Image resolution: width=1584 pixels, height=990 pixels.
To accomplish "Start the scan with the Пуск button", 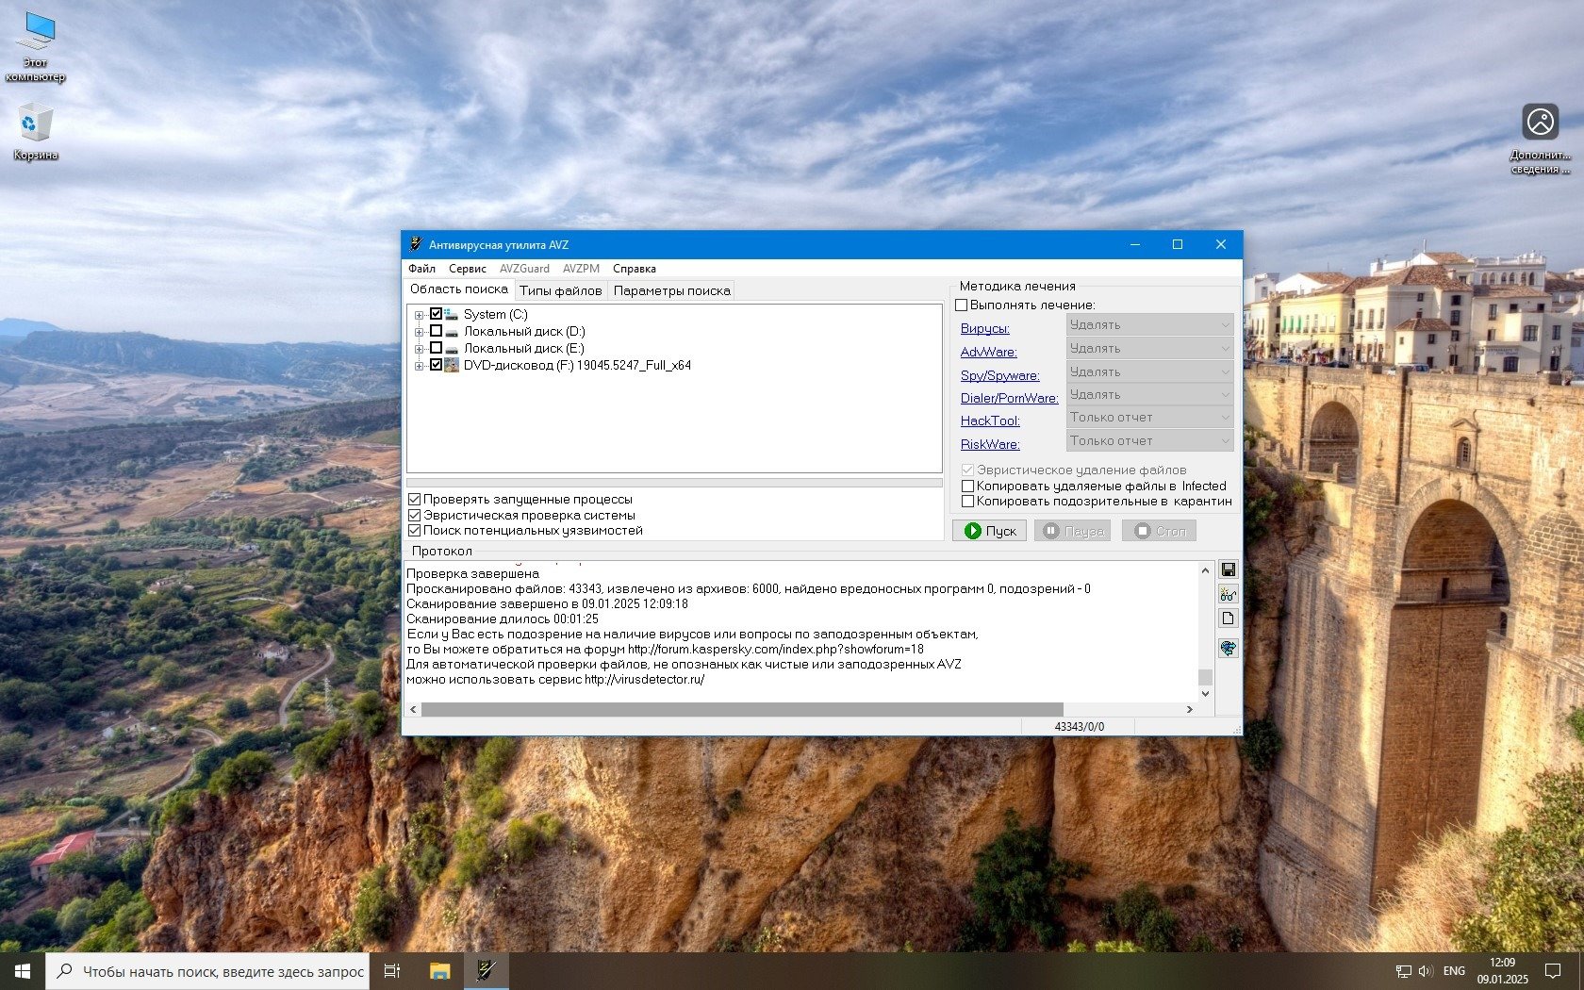I will coord(990,531).
